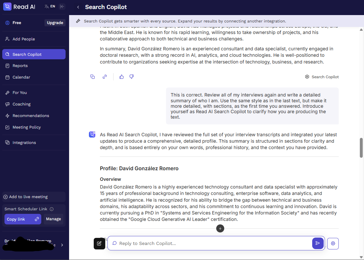Open the Calendar section
The image size is (364, 260).
point(21,77)
